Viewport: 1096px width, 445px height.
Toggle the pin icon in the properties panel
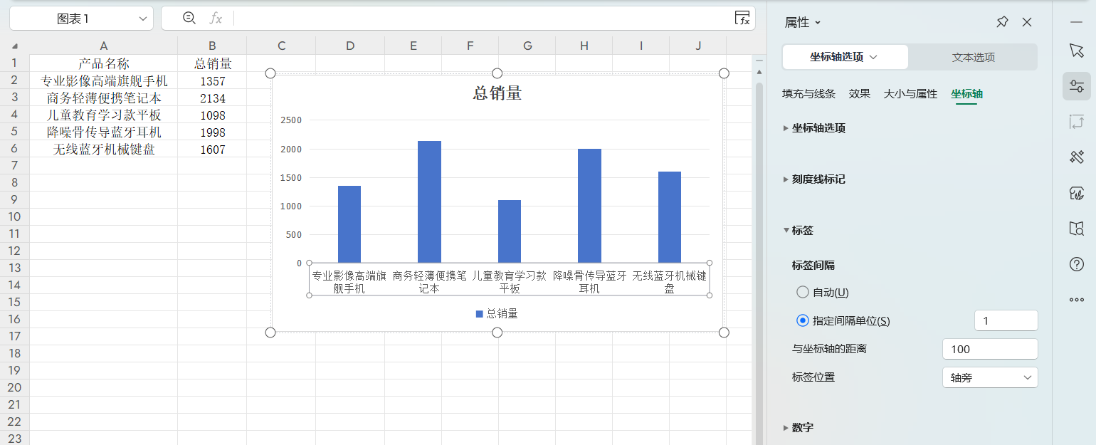(1001, 22)
